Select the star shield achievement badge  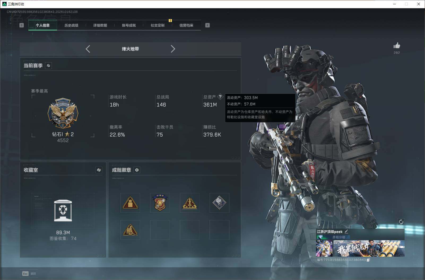pos(160,203)
